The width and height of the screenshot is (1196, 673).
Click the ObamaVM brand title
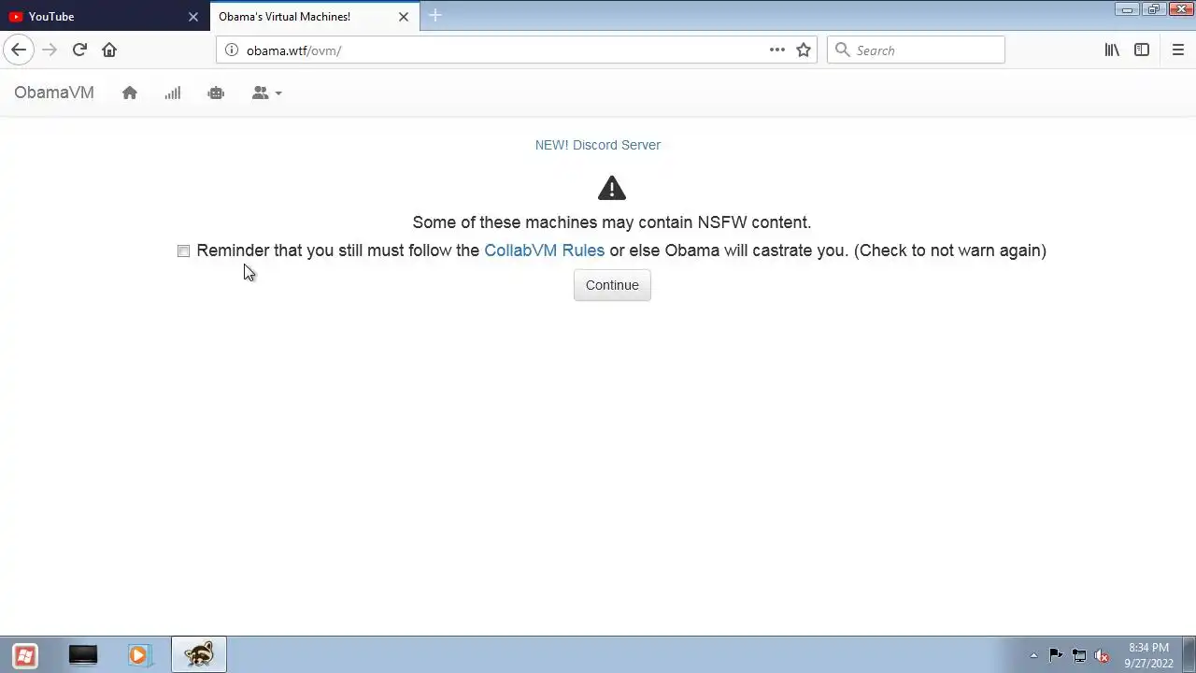click(x=54, y=93)
